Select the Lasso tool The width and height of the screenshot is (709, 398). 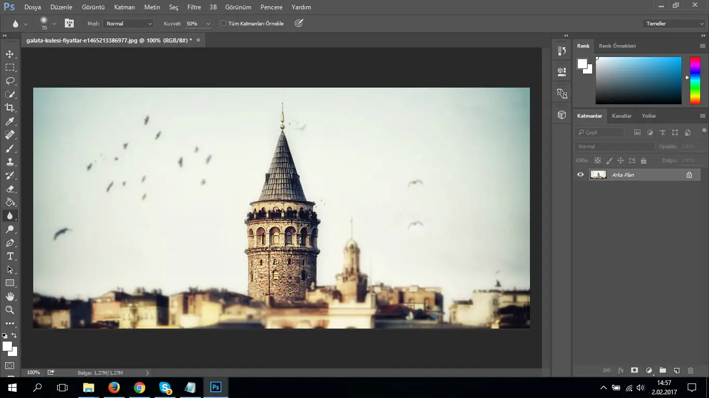click(10, 80)
